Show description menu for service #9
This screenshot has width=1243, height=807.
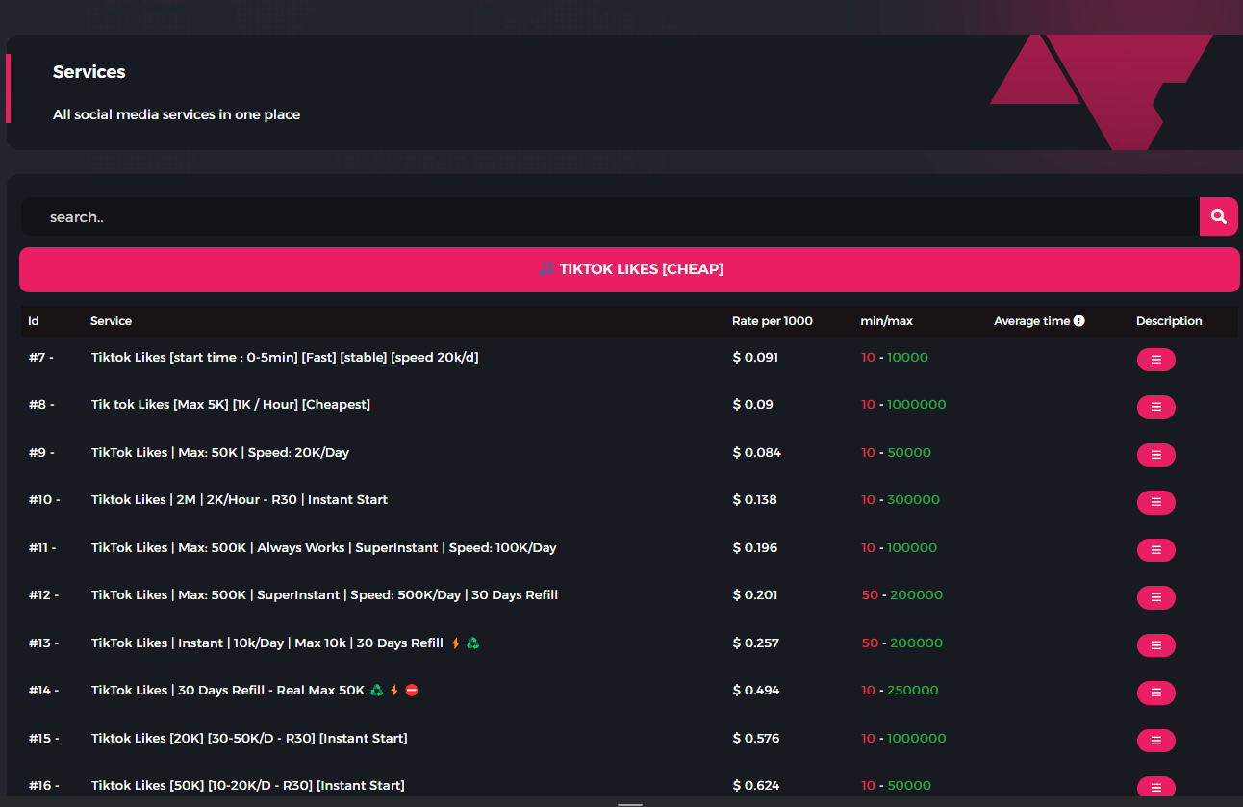[1155, 455]
